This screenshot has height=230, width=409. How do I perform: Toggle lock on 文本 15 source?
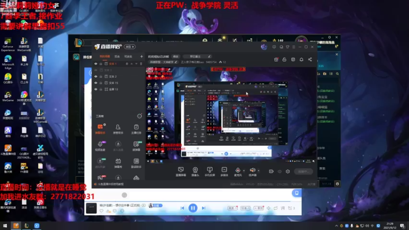point(101,83)
